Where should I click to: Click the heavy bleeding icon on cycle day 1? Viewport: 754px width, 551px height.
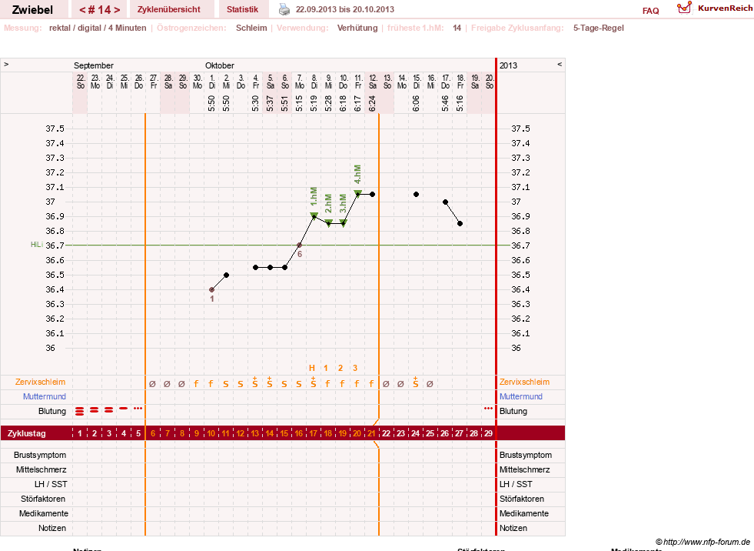point(80,411)
